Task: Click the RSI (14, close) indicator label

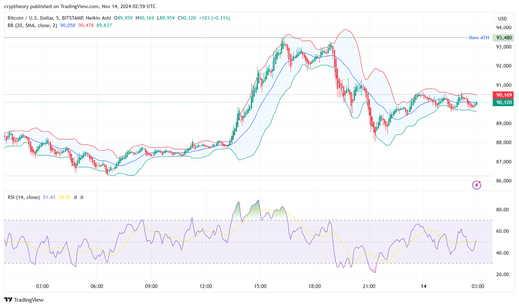Action: coord(24,197)
